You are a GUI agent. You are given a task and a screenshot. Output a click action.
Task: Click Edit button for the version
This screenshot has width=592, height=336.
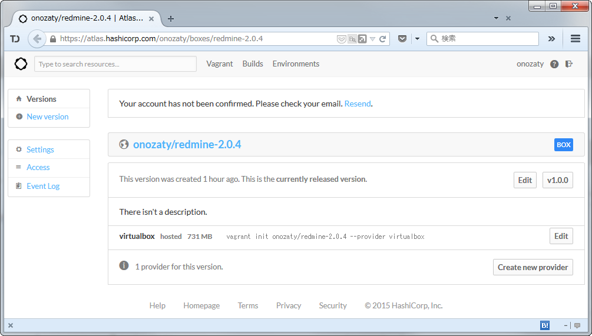525,180
